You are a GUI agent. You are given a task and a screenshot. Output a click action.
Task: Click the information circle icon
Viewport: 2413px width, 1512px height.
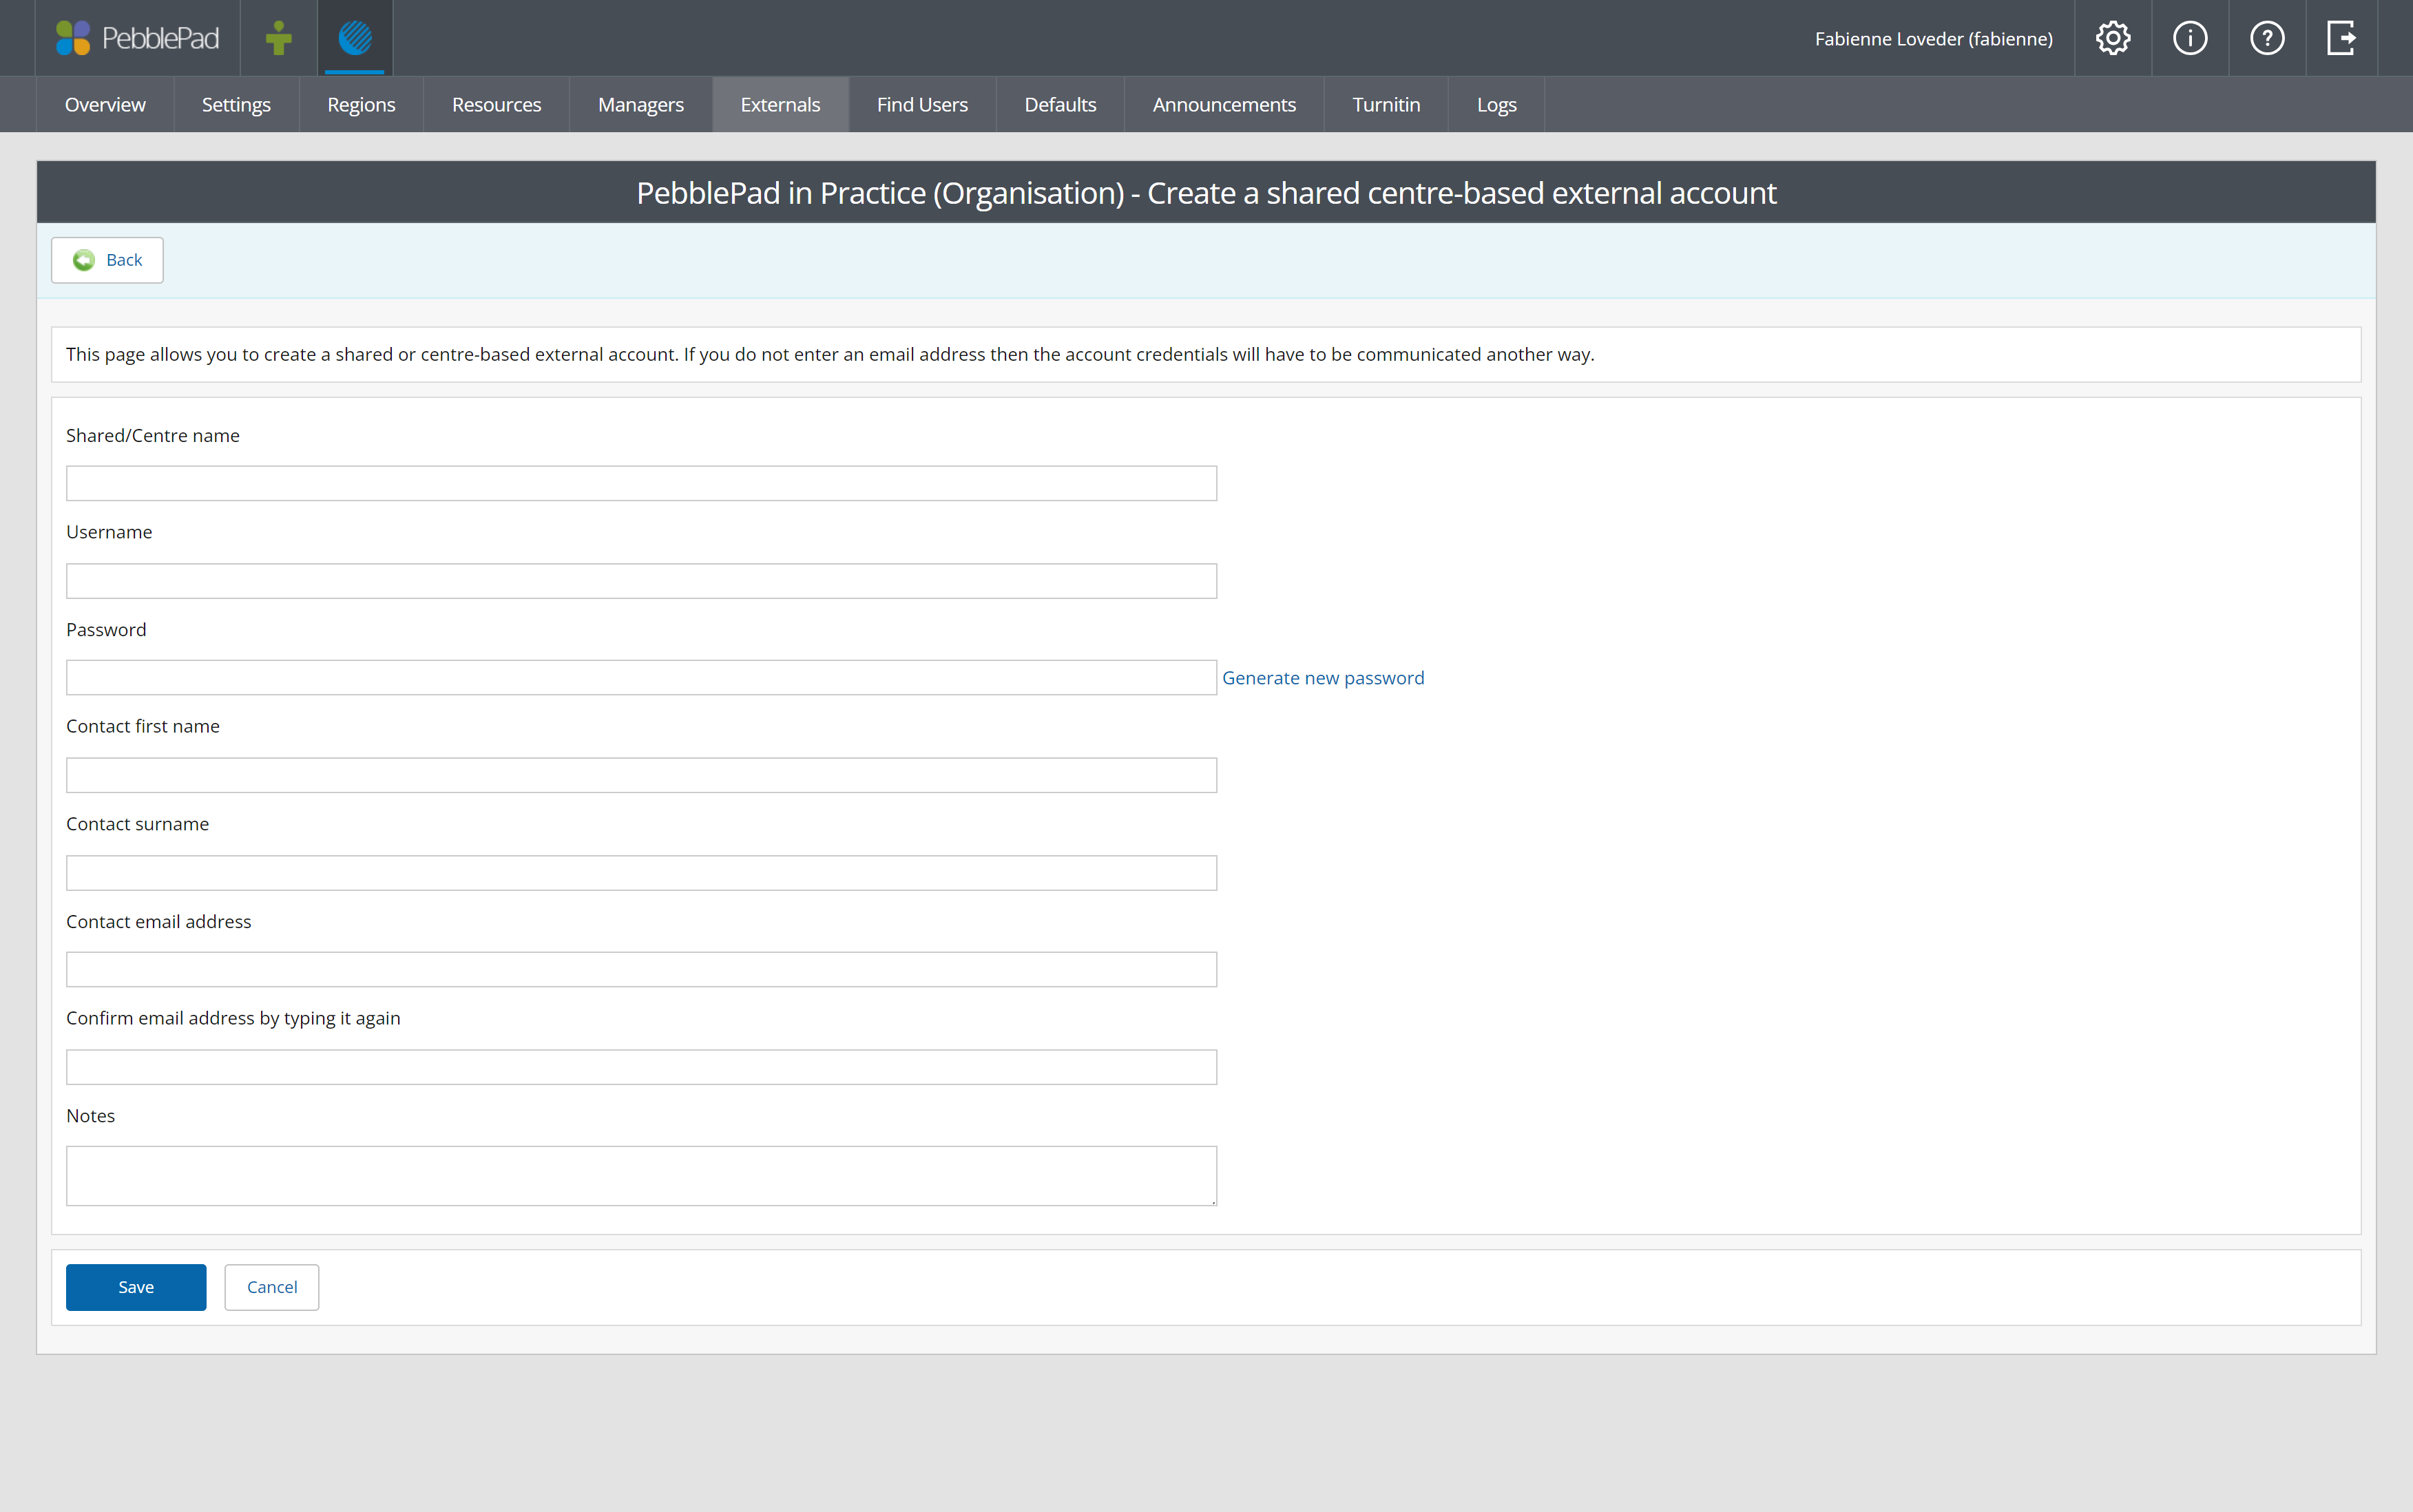2190,38
